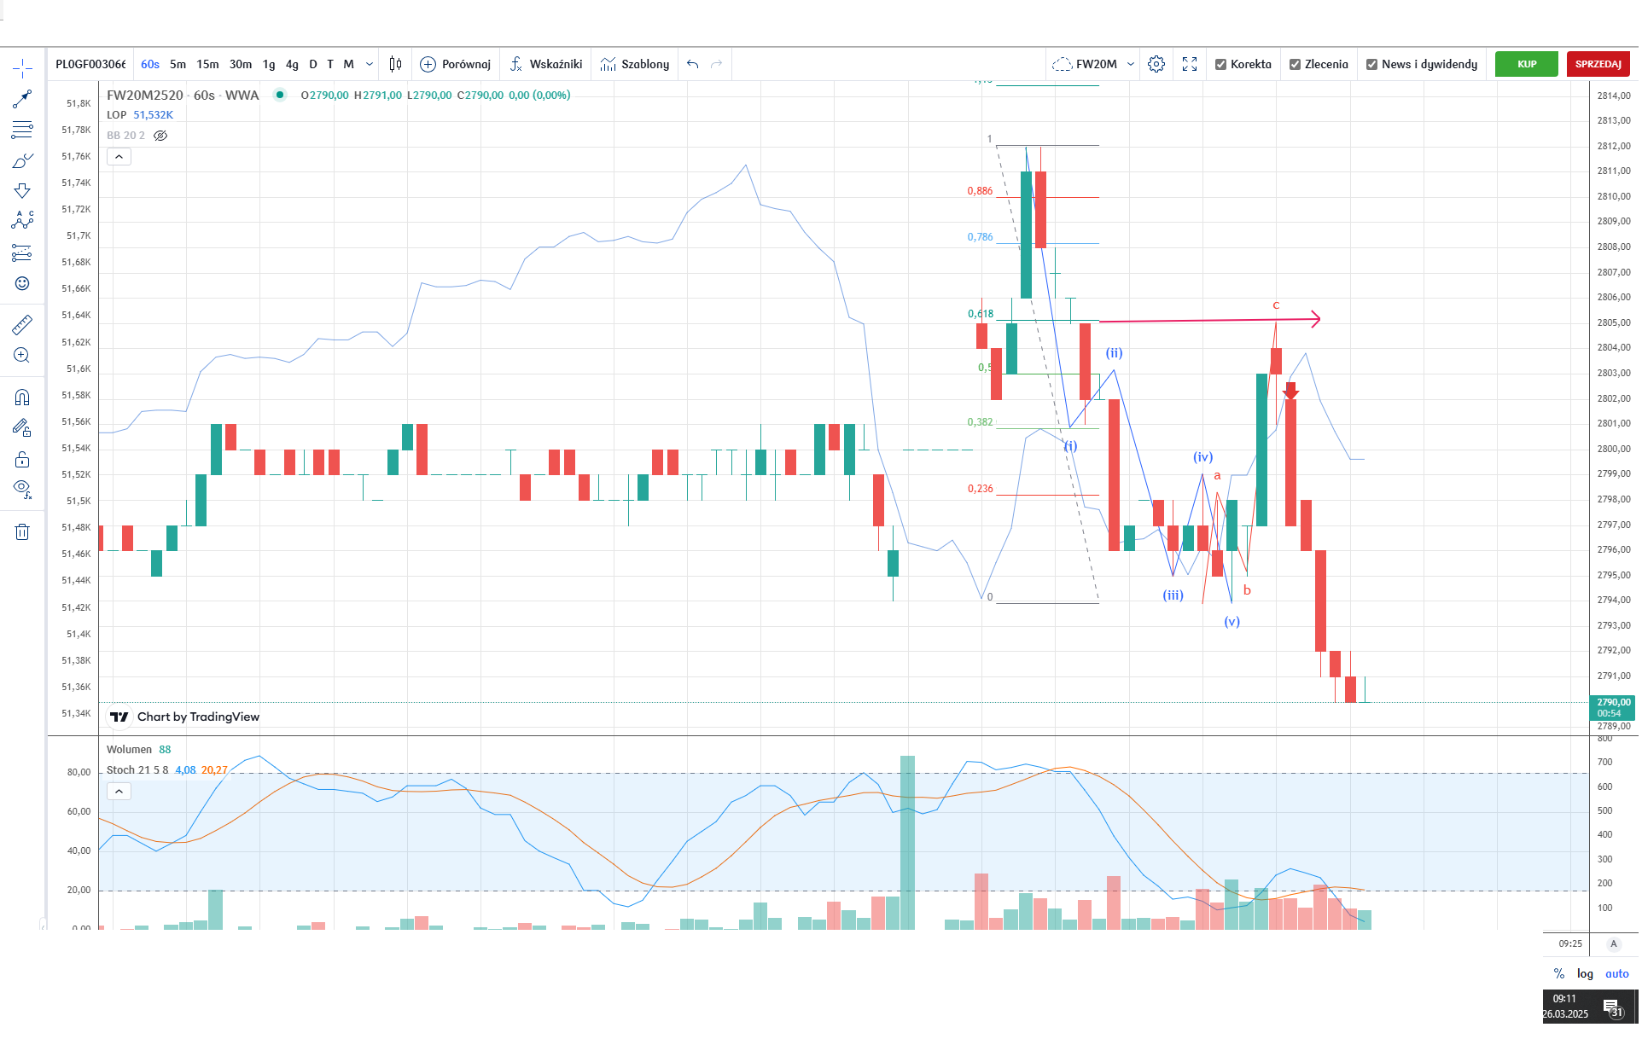Redo the chart action
This screenshot has width=1642, height=1039.
coord(717,64)
